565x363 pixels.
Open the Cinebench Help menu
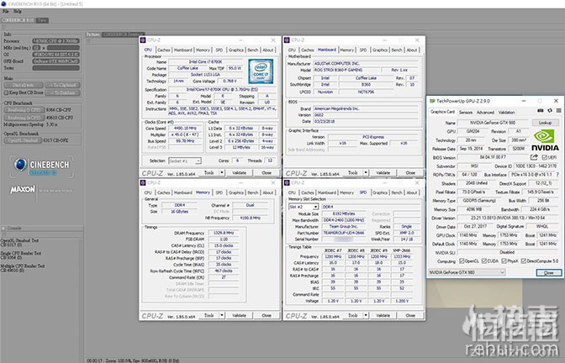pos(18,12)
